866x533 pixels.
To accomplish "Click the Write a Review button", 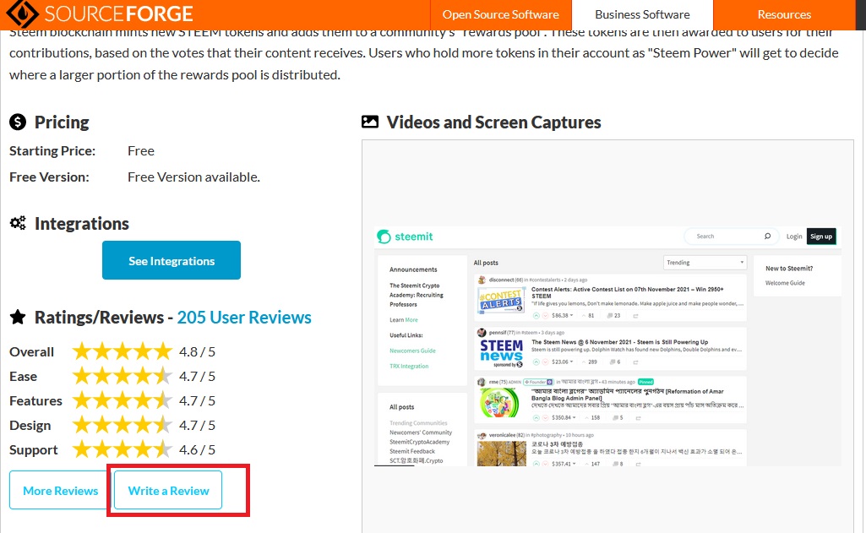I will click(168, 491).
